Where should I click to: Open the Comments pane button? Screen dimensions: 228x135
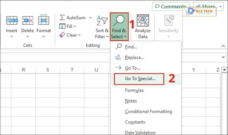pos(170,6)
